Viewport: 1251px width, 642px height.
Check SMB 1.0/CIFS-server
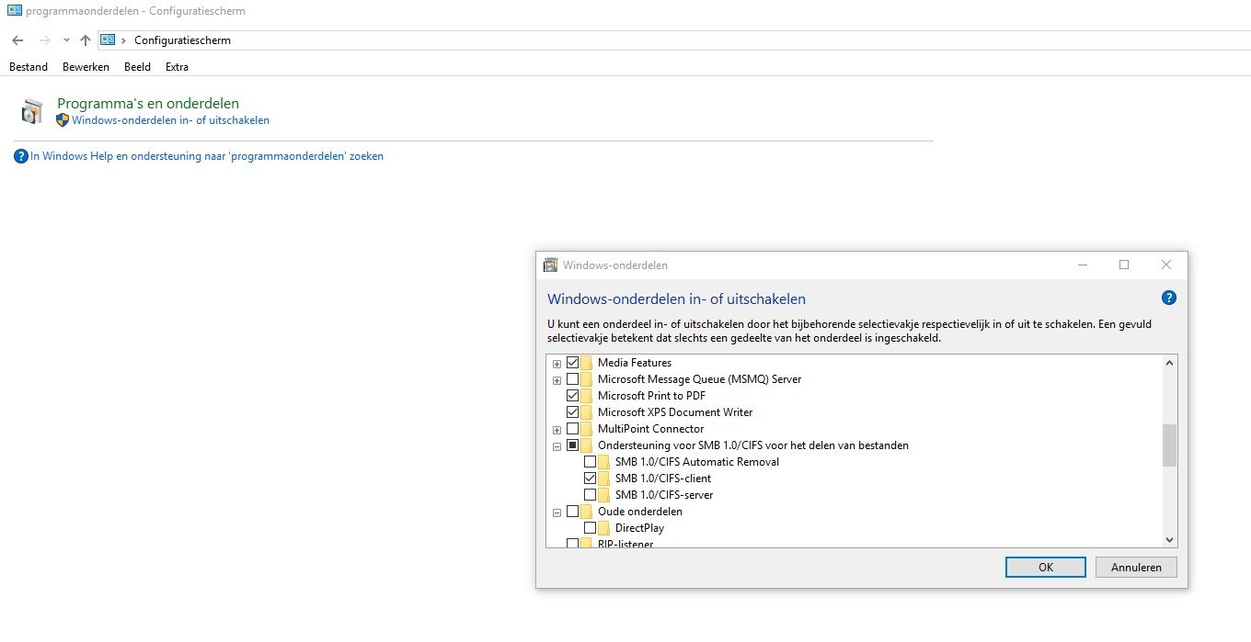591,495
